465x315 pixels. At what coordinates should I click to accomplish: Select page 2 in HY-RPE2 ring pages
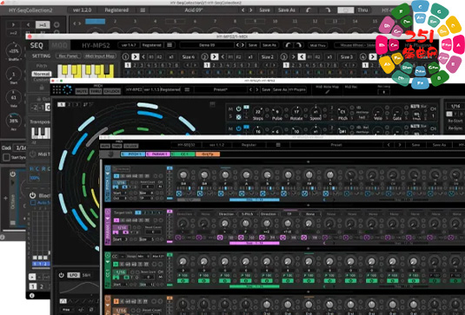point(70,104)
